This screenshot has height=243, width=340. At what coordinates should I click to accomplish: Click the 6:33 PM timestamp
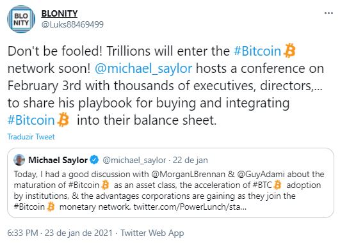(x=22, y=233)
